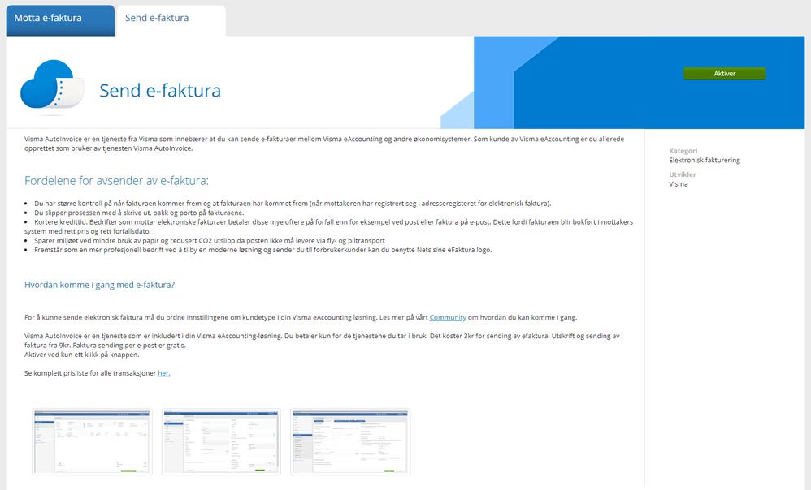This screenshot has width=811, height=490.
Task: Open the price list 'her.' link
Action: [x=164, y=373]
